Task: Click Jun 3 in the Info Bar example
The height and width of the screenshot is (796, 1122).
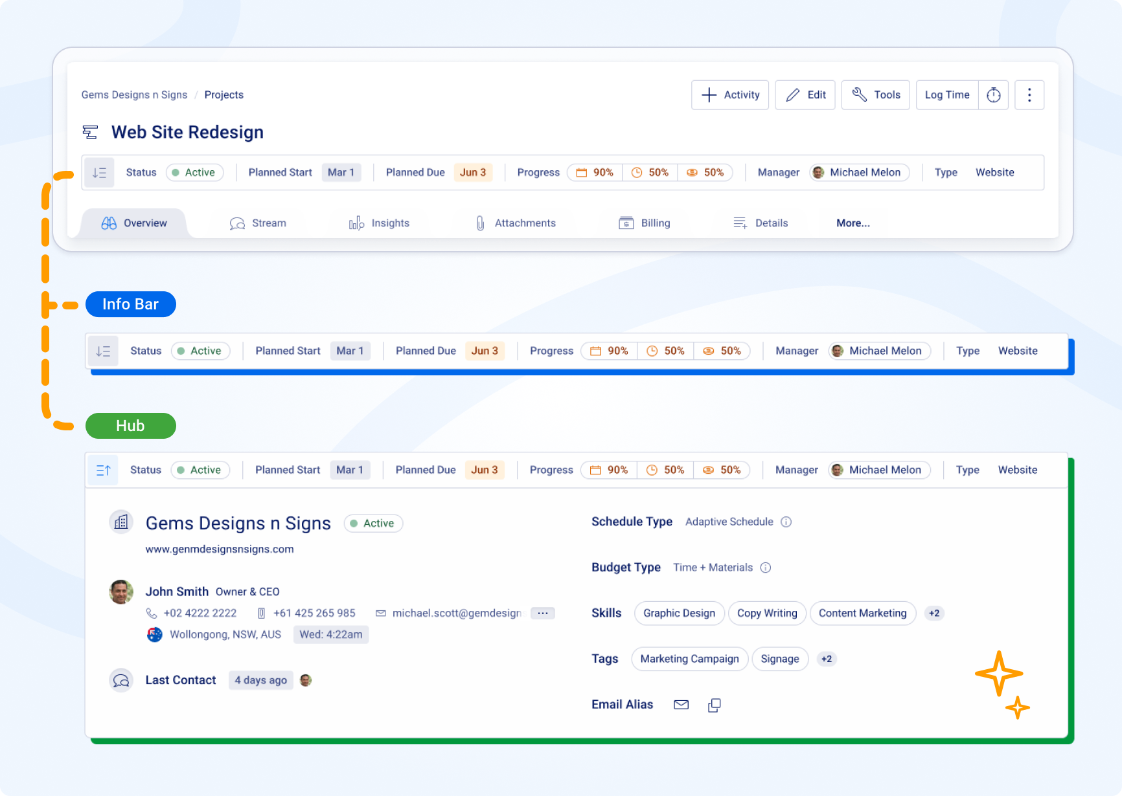Action: (485, 351)
